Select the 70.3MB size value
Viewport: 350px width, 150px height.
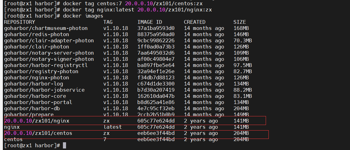243,41
